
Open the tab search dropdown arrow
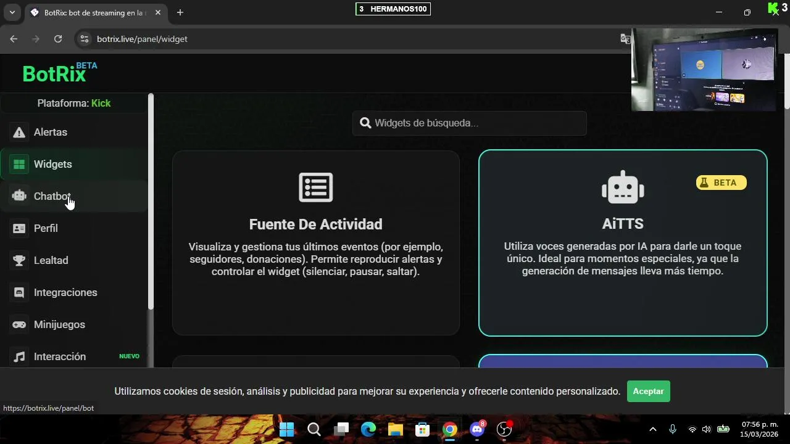point(12,12)
